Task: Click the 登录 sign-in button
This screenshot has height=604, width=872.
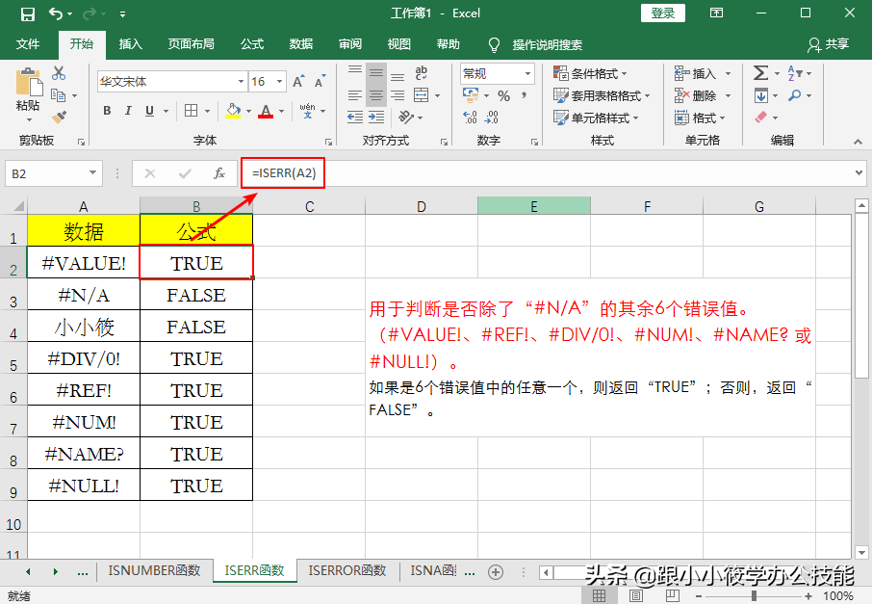Action: 663,13
